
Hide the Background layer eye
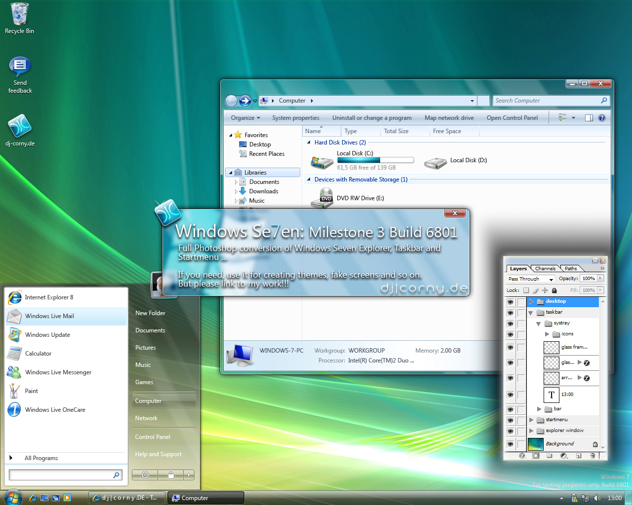(510, 444)
